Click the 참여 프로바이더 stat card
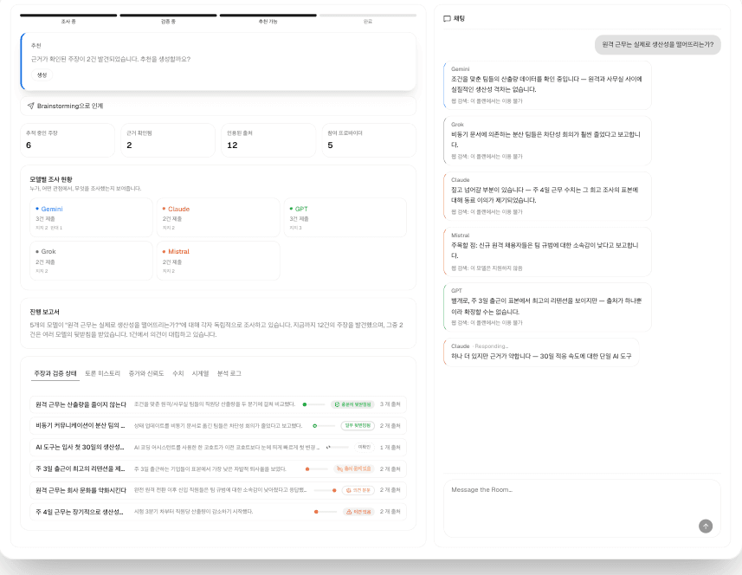 [x=369, y=140]
